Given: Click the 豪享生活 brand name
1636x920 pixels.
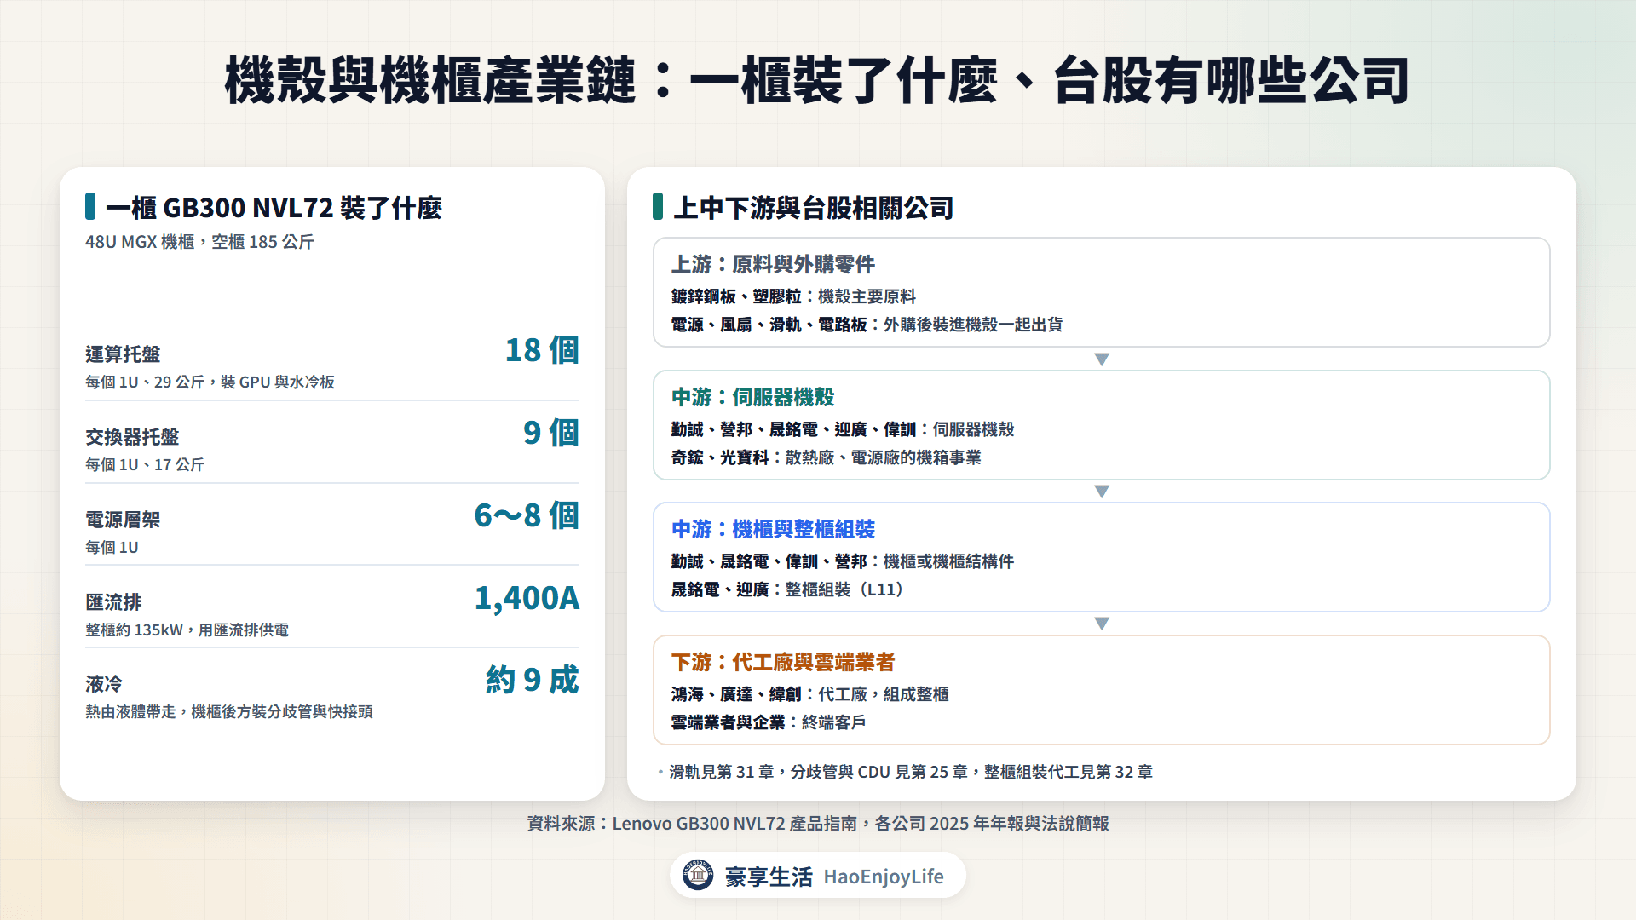Looking at the screenshot, I should pyautogui.click(x=769, y=877).
